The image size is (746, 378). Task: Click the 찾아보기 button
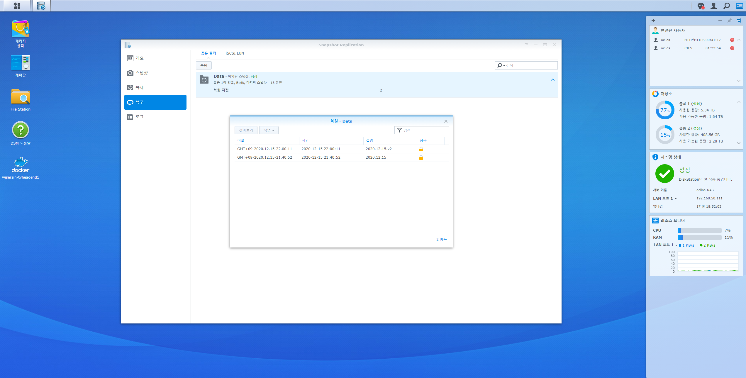(246, 130)
